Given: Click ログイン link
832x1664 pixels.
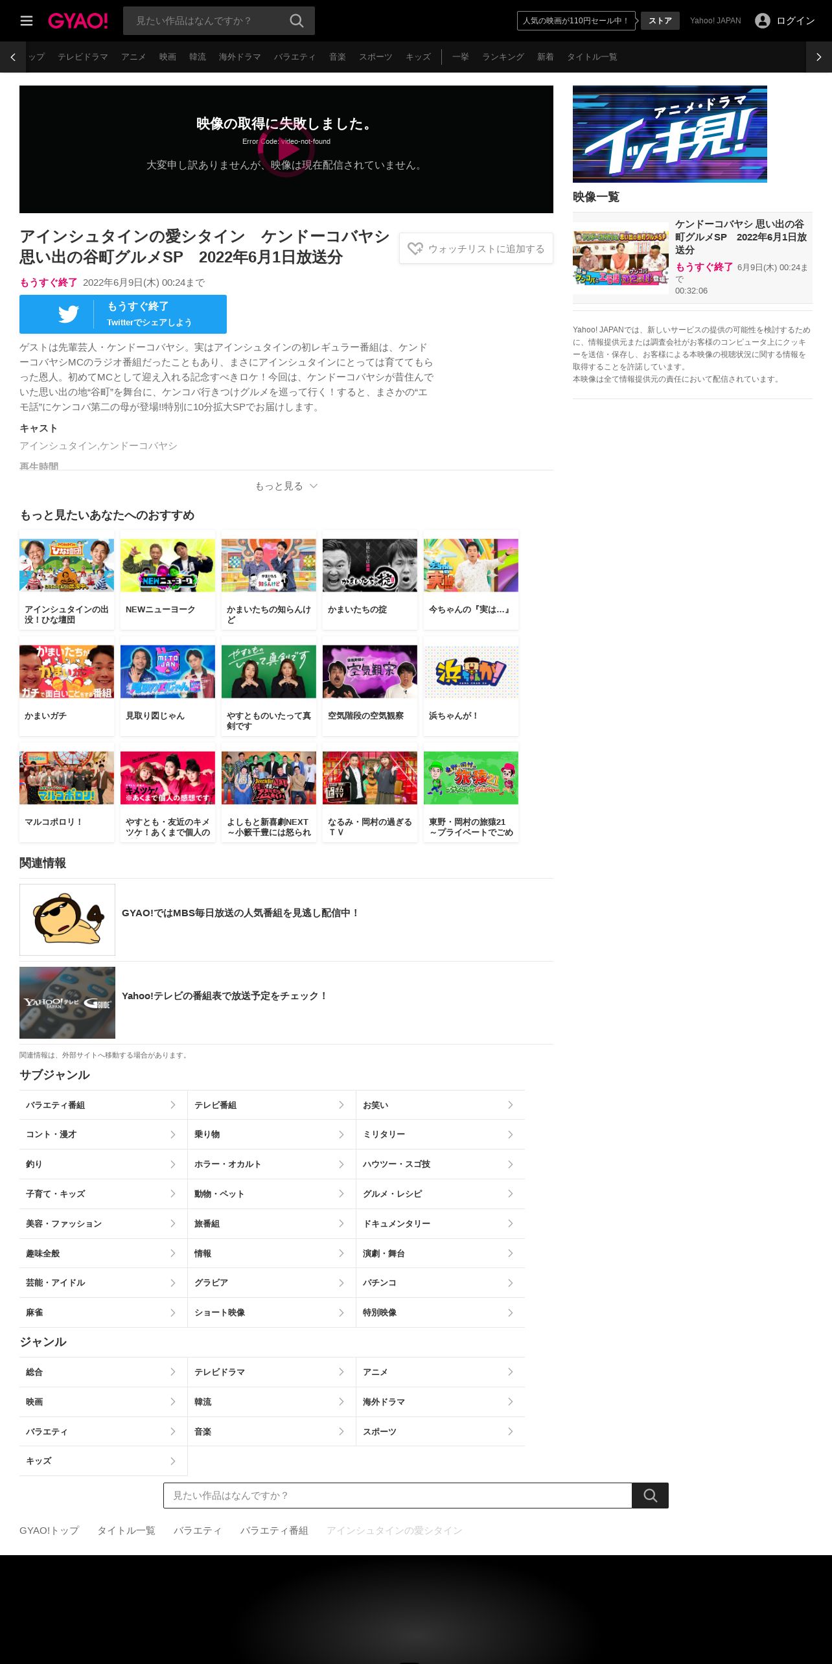Looking at the screenshot, I should coord(796,21).
